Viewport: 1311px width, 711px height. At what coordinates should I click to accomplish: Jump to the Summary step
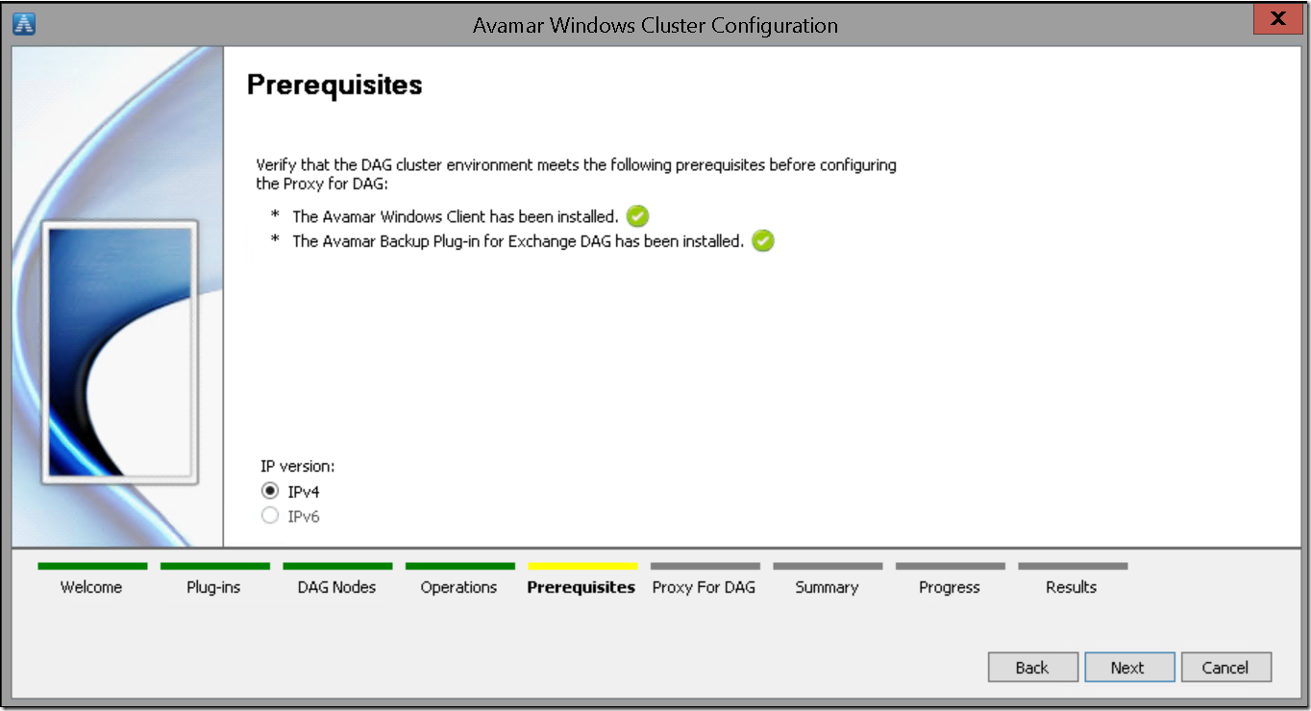click(x=827, y=587)
